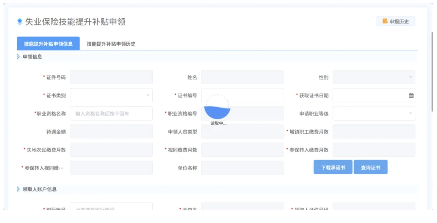Click the 读取中 loading spinner
Viewport: 437px width, 223px height.
217,107
